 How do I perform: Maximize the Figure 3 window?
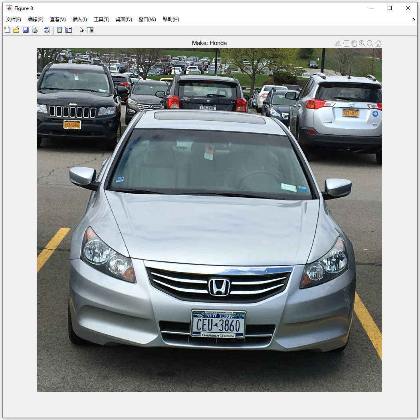pyautogui.click(x=390, y=8)
